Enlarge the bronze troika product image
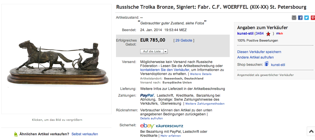Viewport: 315px width, 140px height. coord(56,59)
